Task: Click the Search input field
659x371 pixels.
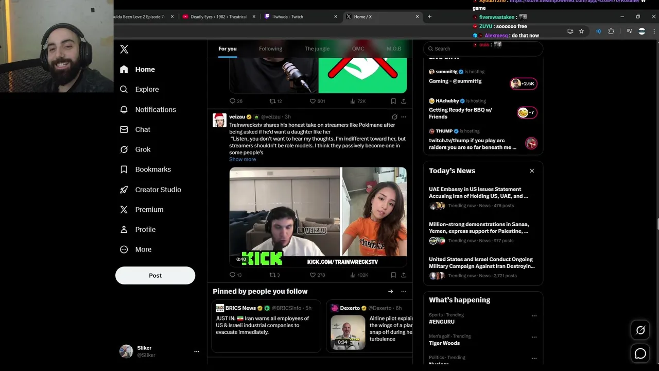Action: [483, 48]
